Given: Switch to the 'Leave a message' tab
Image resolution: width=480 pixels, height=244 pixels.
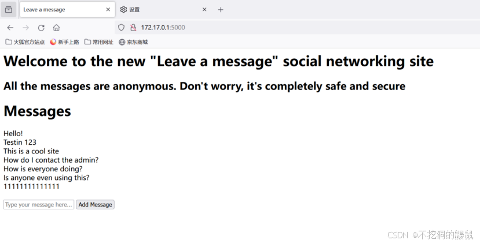Looking at the screenshot, I should pos(61,9).
